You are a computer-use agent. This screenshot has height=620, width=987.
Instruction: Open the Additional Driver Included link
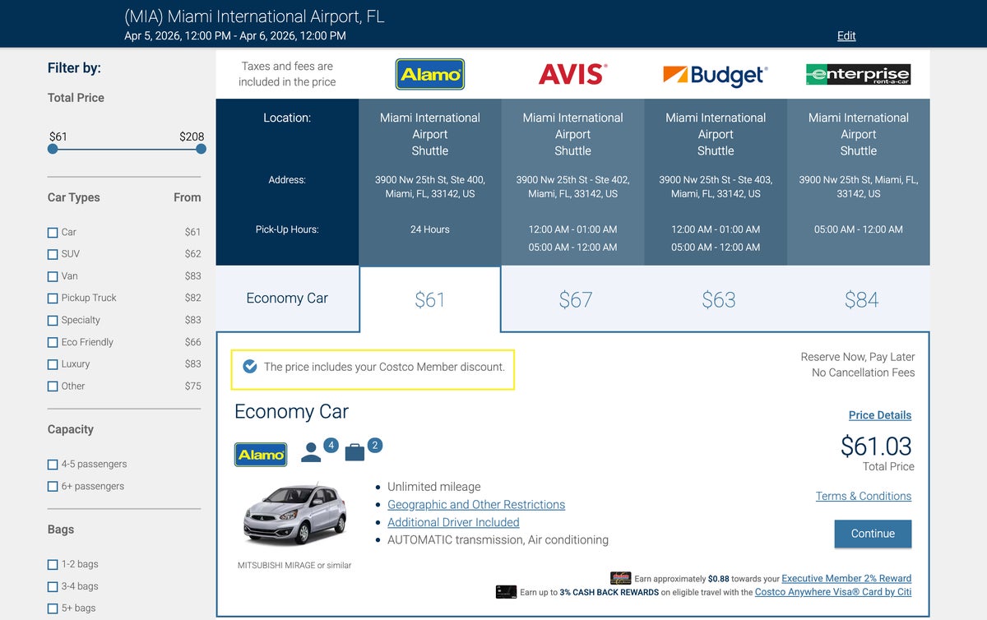453,522
